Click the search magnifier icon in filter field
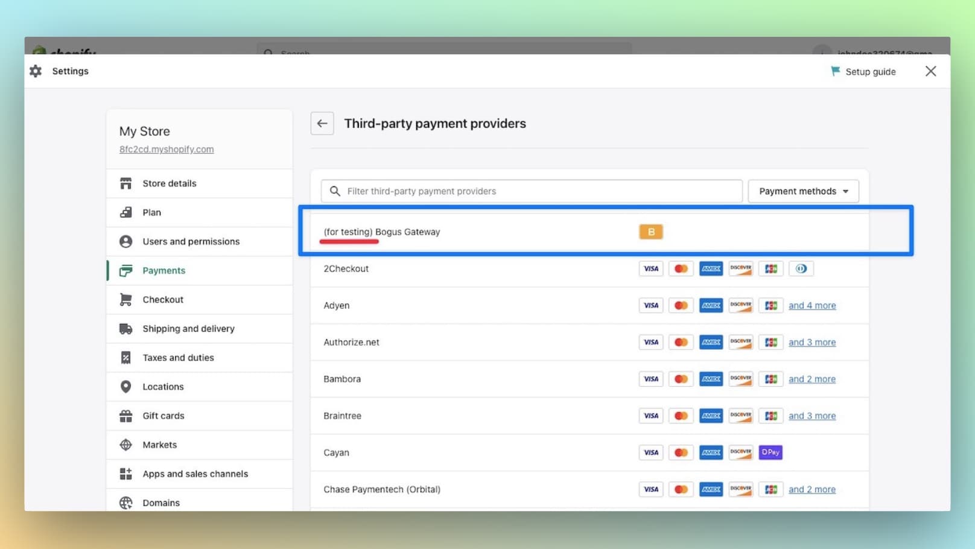This screenshot has width=975, height=549. click(x=335, y=191)
